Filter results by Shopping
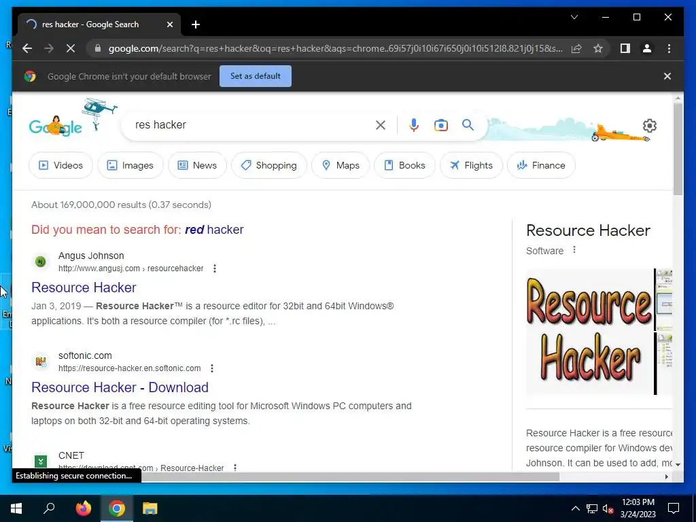 (269, 165)
